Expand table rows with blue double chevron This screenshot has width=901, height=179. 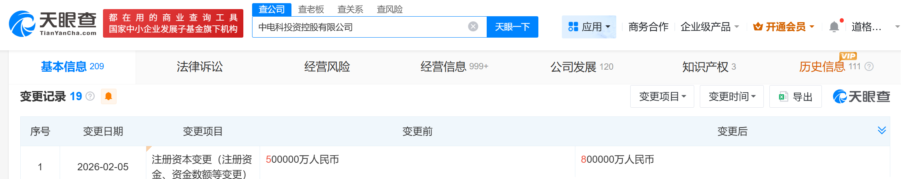point(882,131)
